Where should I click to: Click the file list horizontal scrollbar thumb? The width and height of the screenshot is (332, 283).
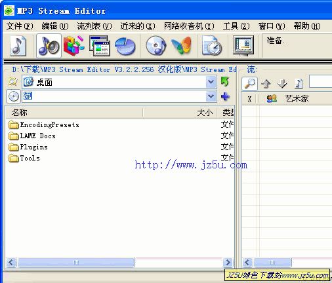click(76, 262)
